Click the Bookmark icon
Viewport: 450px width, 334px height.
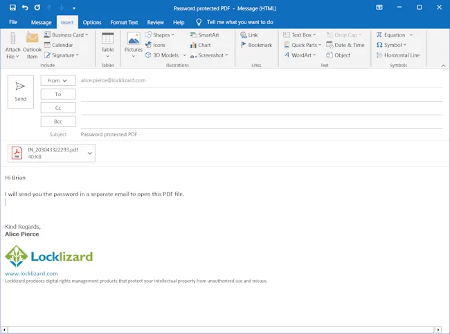(x=255, y=45)
